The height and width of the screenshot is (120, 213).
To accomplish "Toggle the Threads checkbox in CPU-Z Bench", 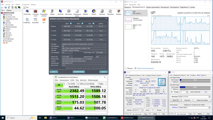I will point(172,92).
